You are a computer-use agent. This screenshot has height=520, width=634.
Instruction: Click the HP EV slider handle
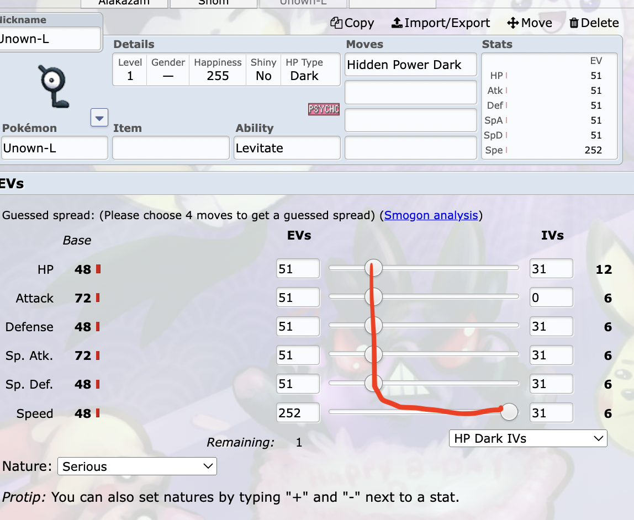[x=373, y=268]
